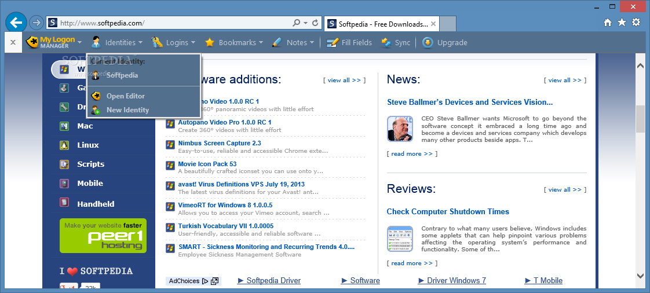650x293 pixels.
Task: Click Windows icon beside Nimbus Screen Capture
Action: click(170, 144)
